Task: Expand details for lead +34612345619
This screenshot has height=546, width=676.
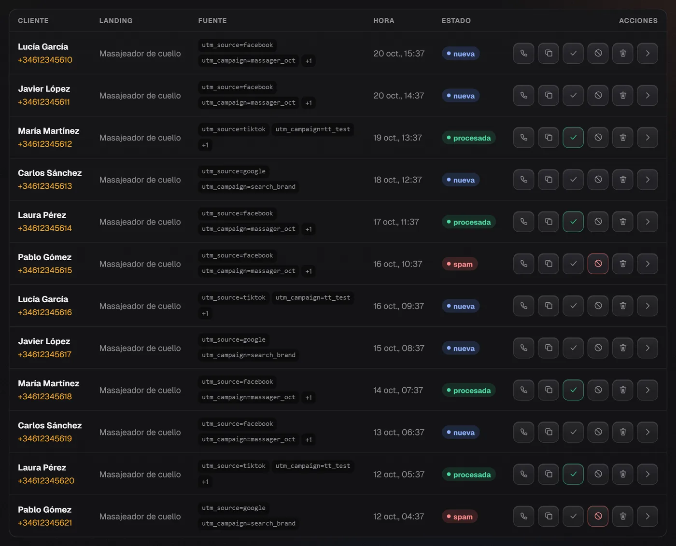Action: [x=648, y=432]
